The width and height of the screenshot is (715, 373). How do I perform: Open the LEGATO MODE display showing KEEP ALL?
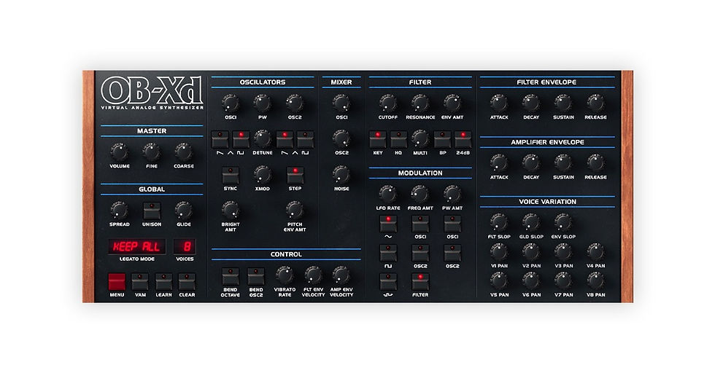tap(137, 247)
